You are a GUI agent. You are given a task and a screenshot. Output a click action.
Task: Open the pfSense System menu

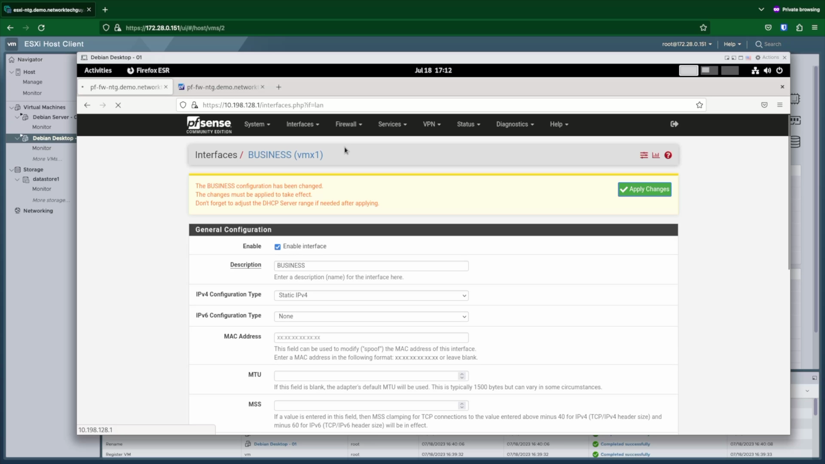[x=257, y=125]
